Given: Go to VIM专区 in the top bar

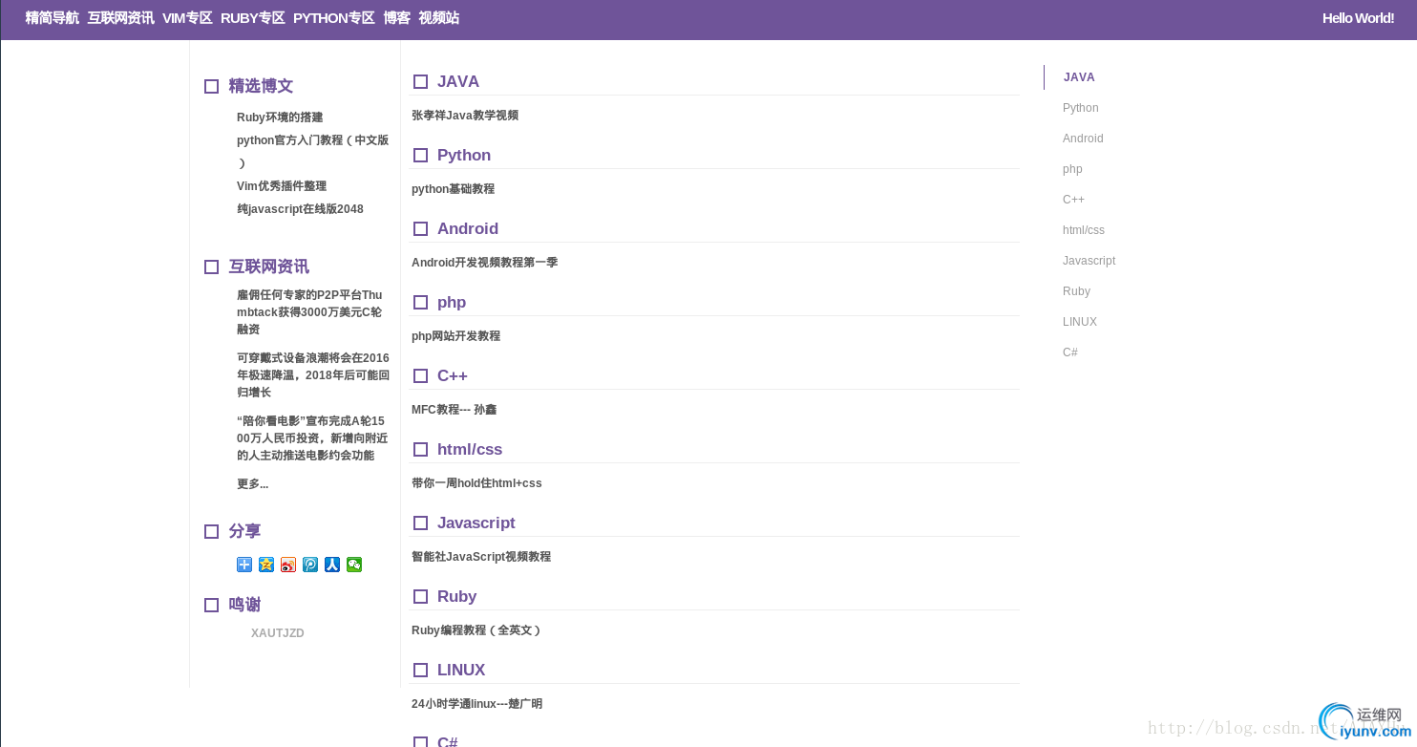Looking at the screenshot, I should point(187,18).
